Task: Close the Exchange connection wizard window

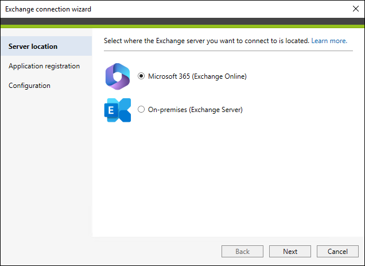Action: [355, 9]
